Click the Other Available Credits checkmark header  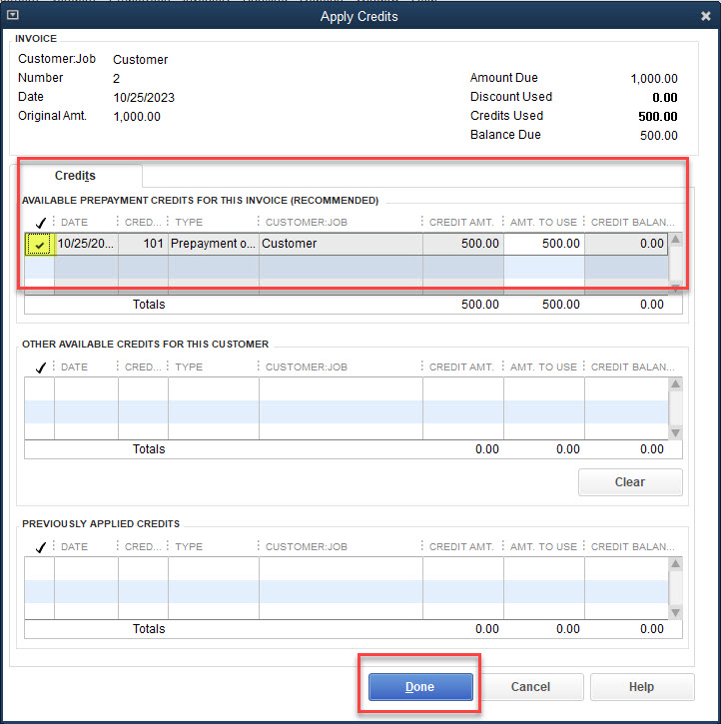coord(40,367)
